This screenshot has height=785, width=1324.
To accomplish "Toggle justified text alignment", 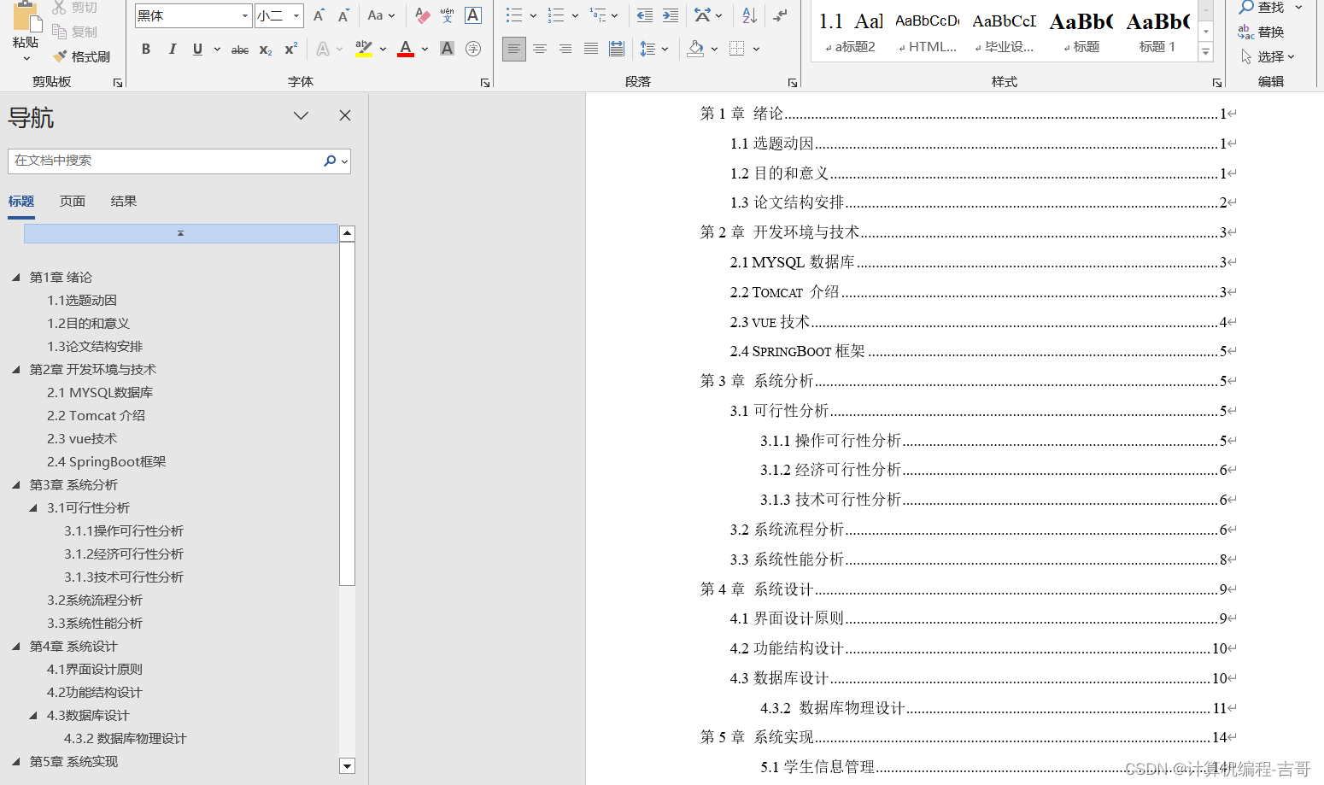I will pyautogui.click(x=591, y=49).
